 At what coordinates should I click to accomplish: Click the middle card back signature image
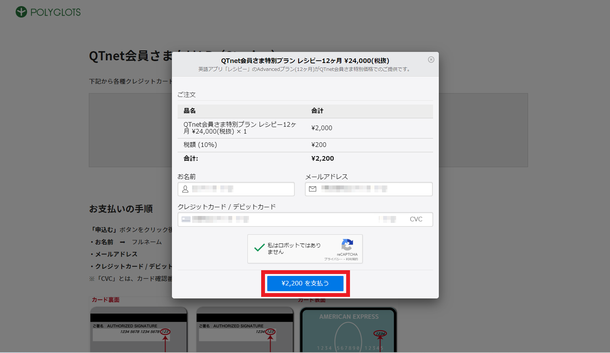245,330
